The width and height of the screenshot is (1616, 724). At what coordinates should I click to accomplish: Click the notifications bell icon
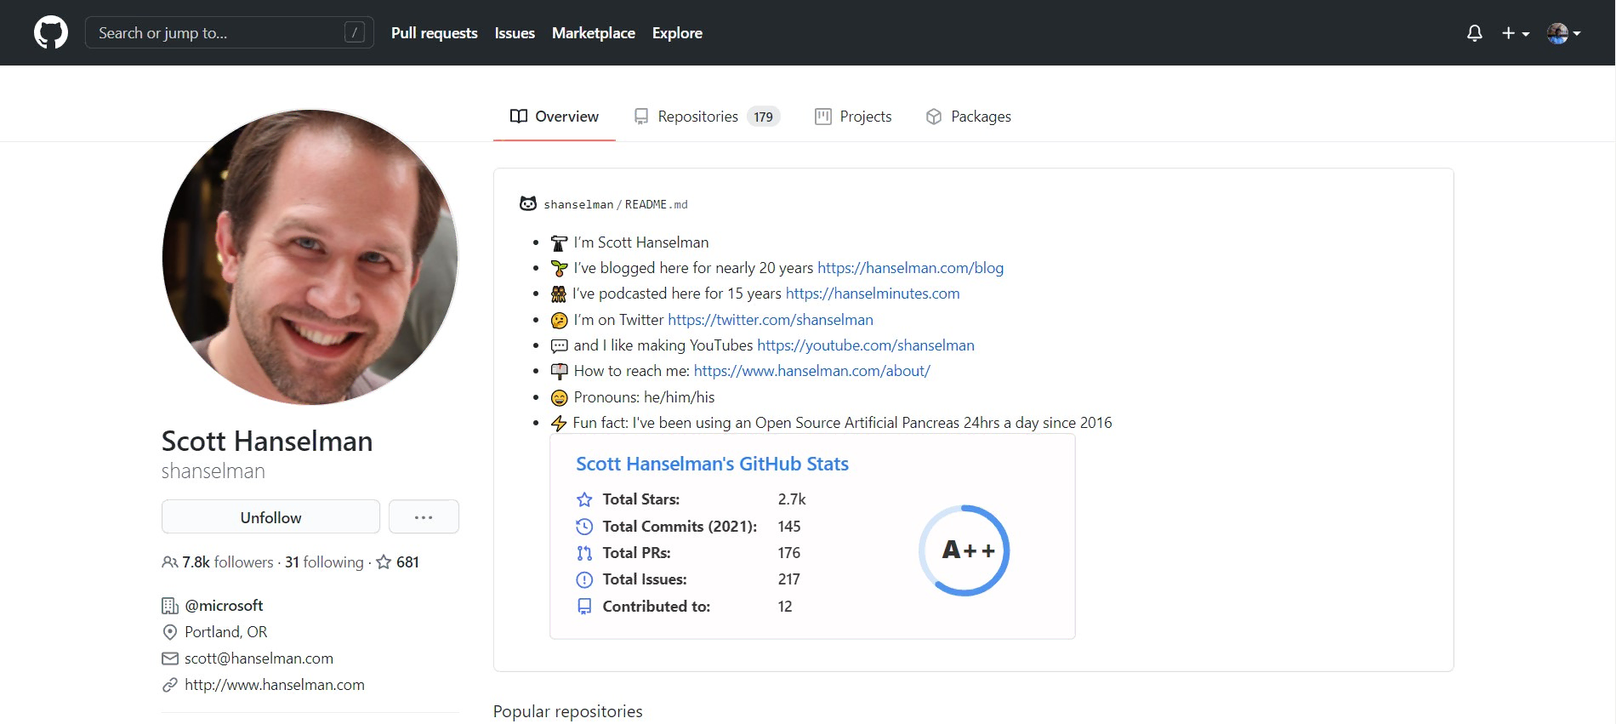(1475, 33)
